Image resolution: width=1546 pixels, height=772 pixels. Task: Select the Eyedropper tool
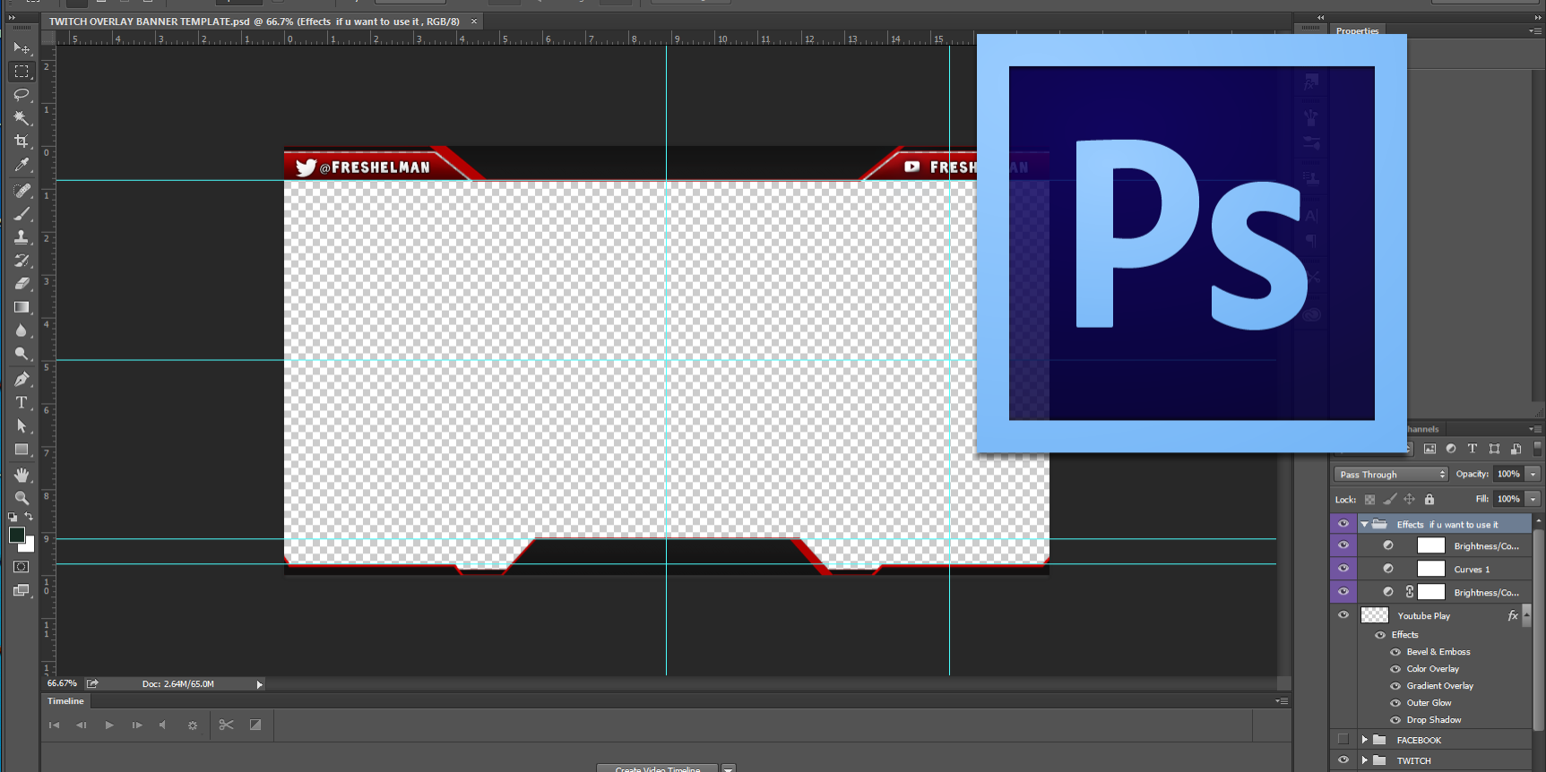click(x=22, y=165)
